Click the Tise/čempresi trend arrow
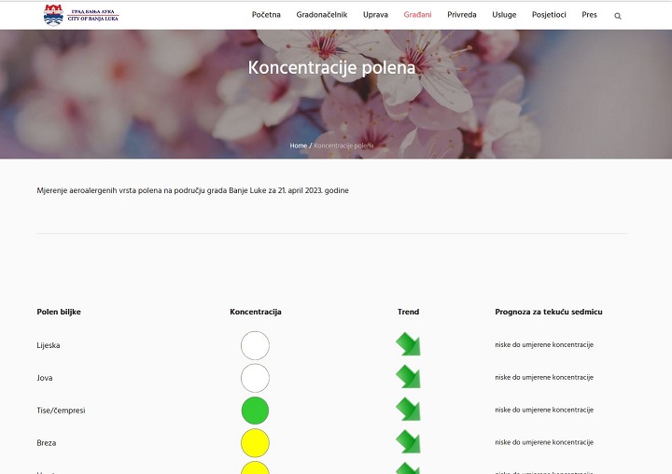This screenshot has width=672, height=474. [408, 409]
